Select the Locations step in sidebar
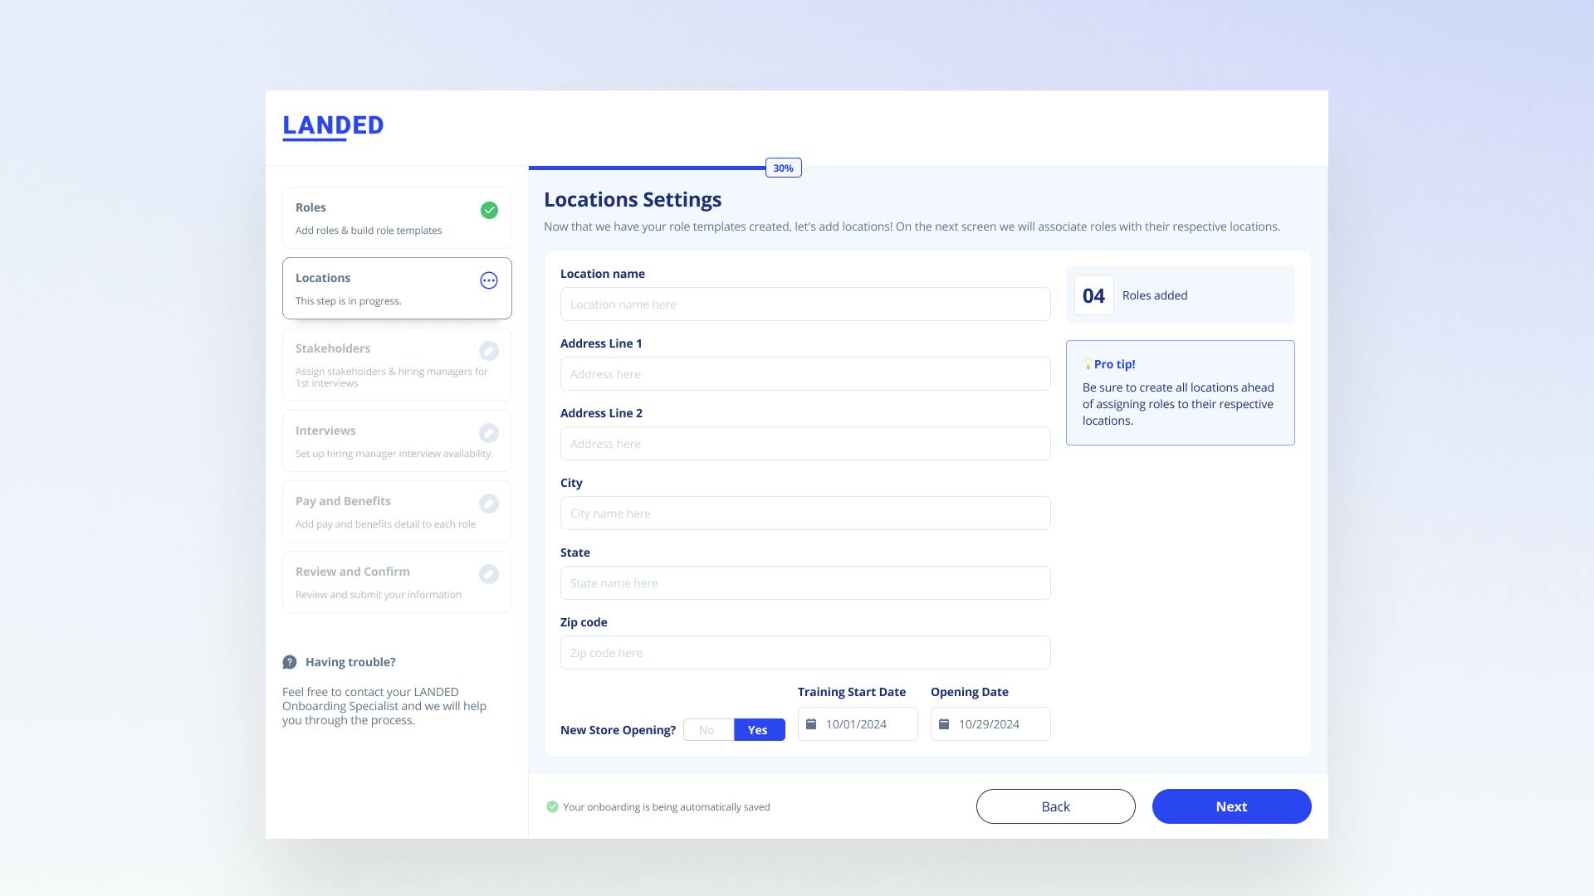The image size is (1594, 896). 396,288
